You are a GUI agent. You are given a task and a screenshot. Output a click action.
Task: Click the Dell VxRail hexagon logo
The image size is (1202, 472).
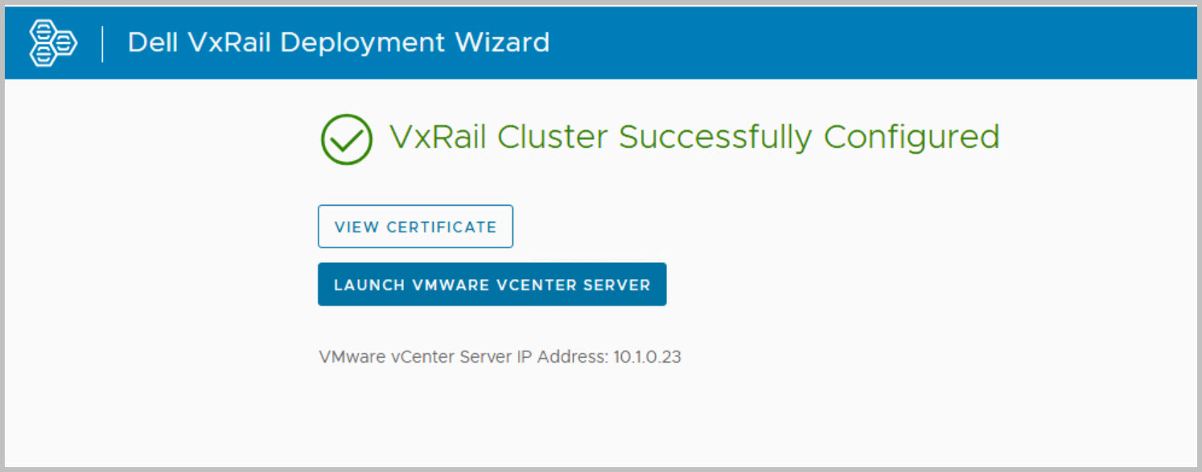[x=53, y=43]
